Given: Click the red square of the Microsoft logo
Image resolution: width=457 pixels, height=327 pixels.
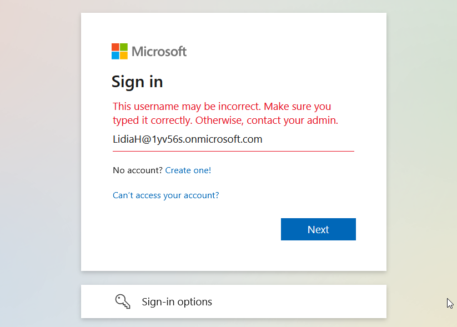Looking at the screenshot, I should tap(115, 47).
